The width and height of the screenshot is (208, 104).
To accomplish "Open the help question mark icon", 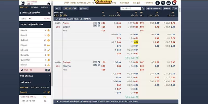I will [x=158, y=3].
